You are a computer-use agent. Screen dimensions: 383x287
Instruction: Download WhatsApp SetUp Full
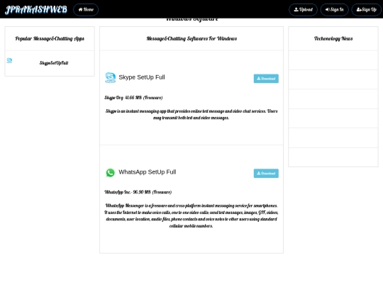coord(266,174)
